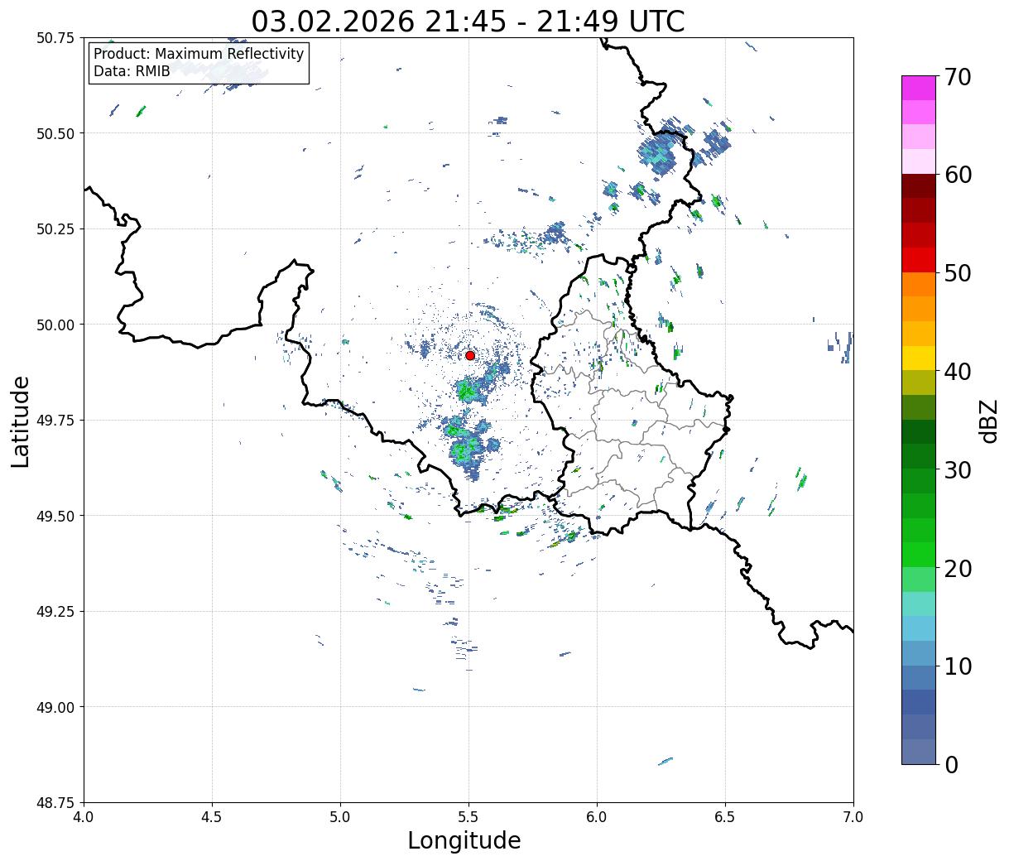Click the longitude tick label 6.5

point(725,817)
